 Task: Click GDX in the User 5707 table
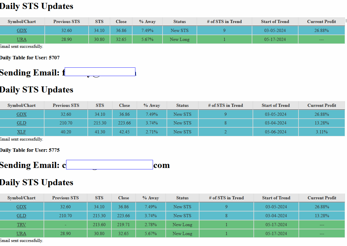22,114
